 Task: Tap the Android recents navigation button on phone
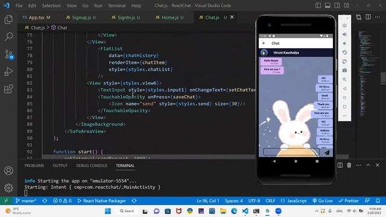point(317,161)
